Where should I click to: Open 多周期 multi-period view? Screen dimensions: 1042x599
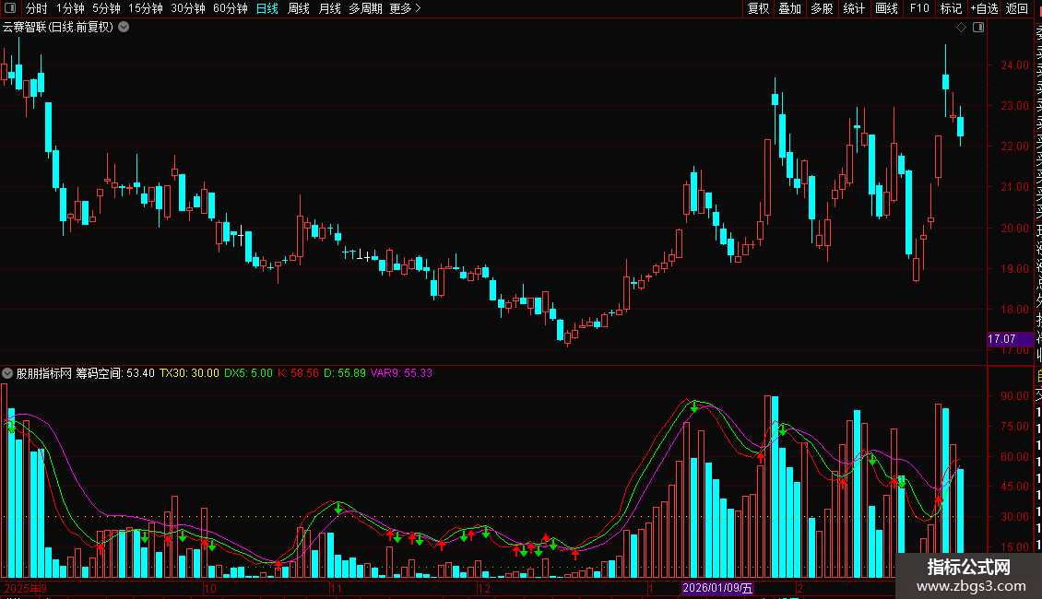pos(365,8)
